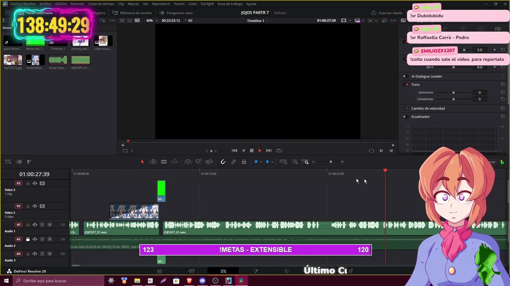Toggle the chain Linked selection icon

(233, 162)
